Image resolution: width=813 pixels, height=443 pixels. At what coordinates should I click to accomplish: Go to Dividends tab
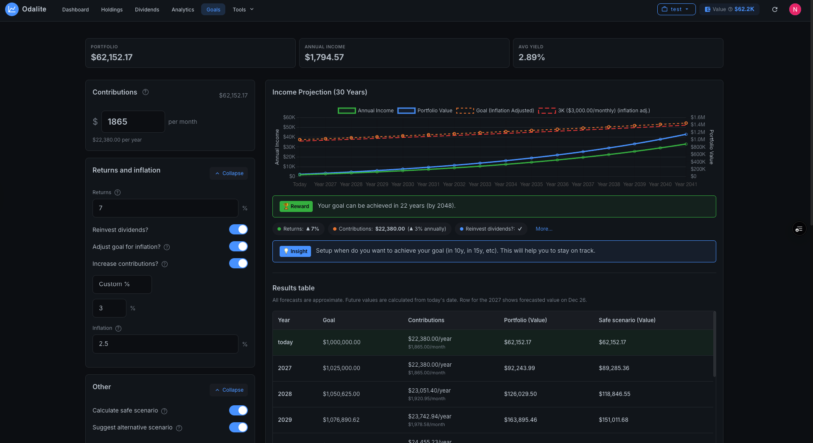click(147, 9)
